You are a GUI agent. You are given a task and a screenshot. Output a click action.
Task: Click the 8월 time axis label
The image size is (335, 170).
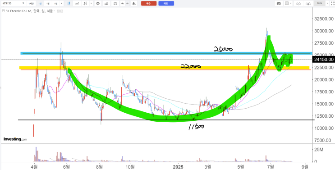click(x=99, y=167)
